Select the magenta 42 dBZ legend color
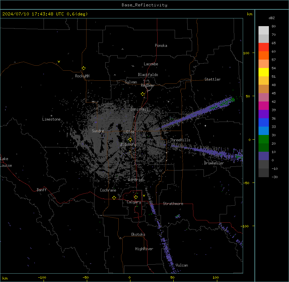Screen dimensions: 289x282 pyautogui.click(x=264, y=105)
